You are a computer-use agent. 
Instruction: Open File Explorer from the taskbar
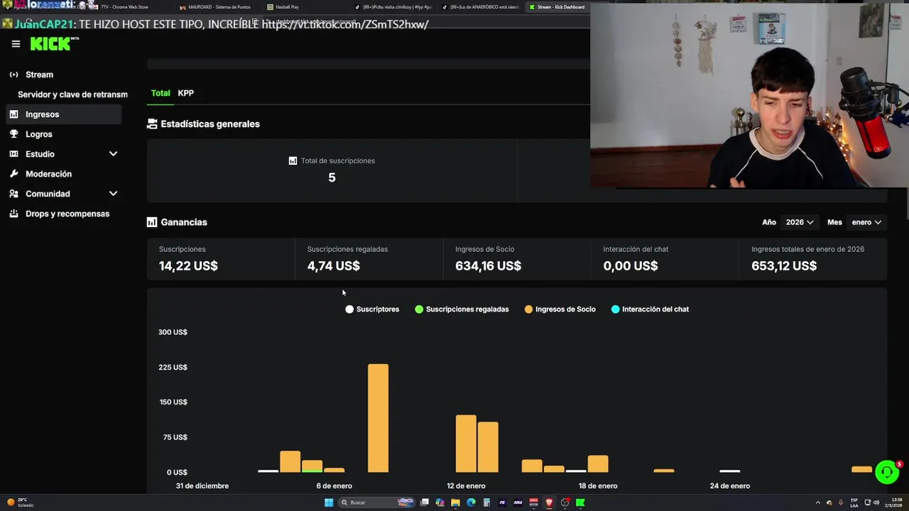click(x=455, y=502)
